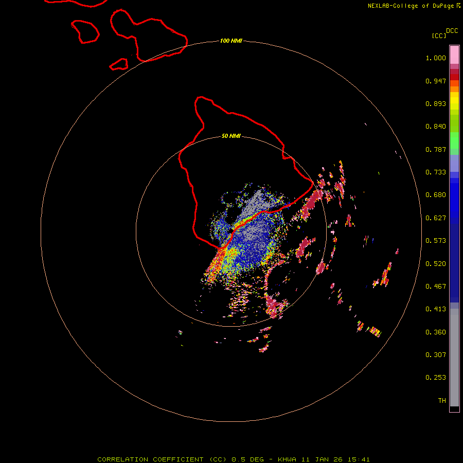Viewport: 463px width, 463px height.
Task: Click the 0.947 scale value
Action: pos(436,81)
